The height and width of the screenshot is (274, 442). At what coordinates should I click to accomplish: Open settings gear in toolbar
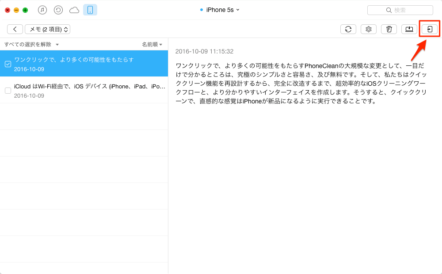369,29
